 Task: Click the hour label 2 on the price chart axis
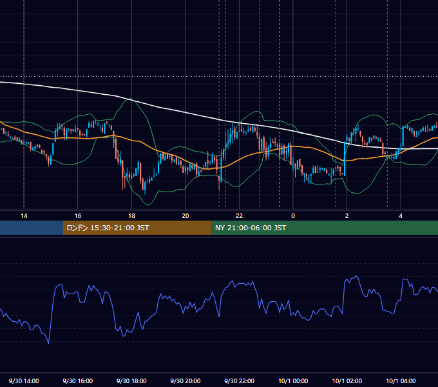tap(347, 216)
